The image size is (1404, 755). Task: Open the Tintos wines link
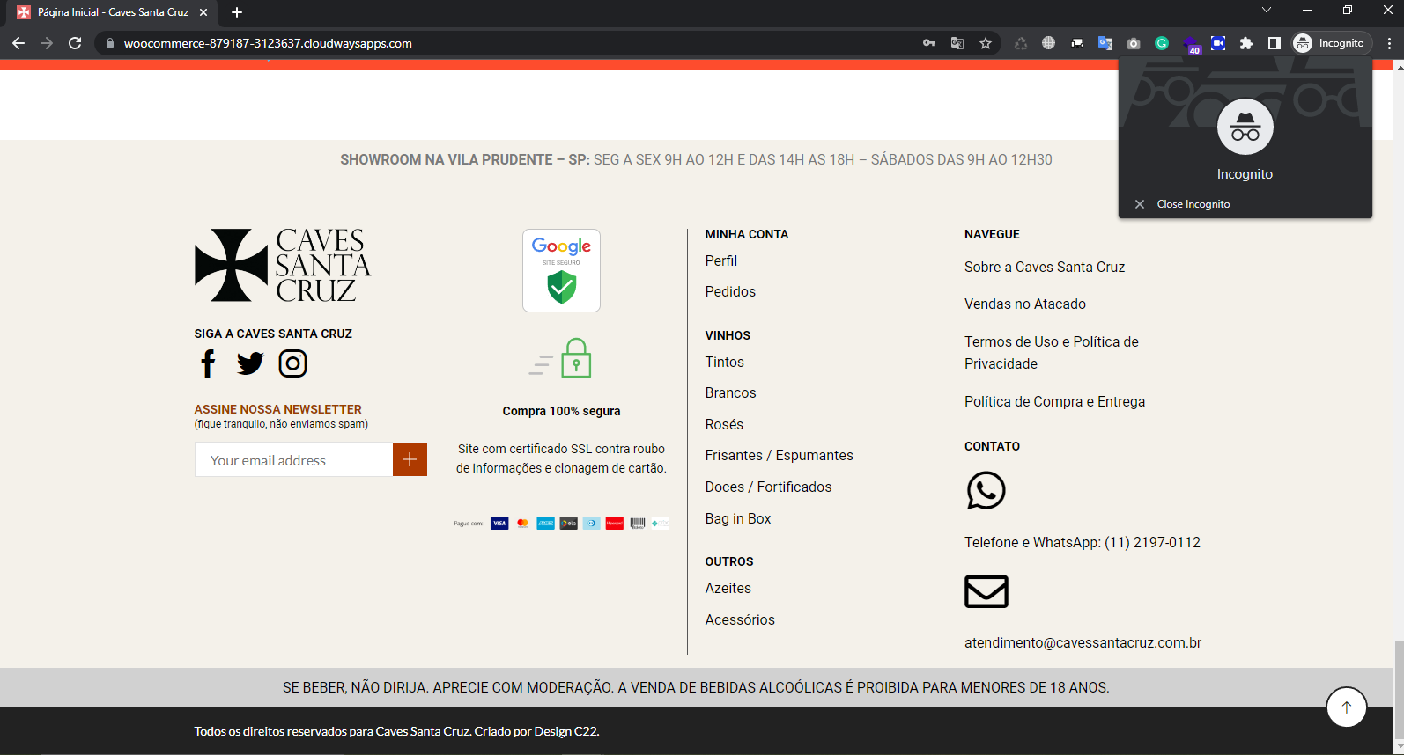pos(724,362)
